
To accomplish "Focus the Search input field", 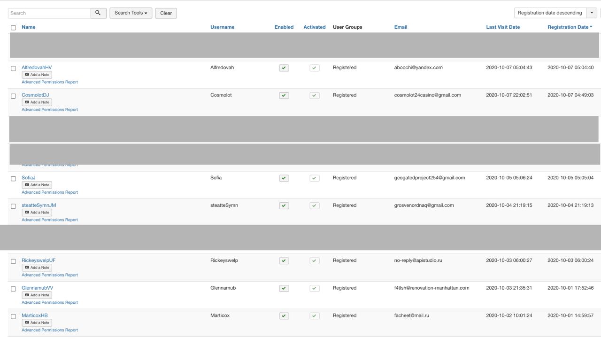I will (49, 13).
